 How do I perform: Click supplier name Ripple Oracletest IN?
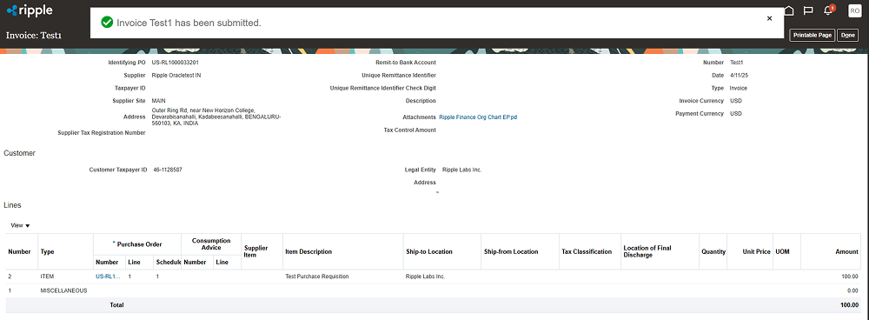tap(176, 76)
